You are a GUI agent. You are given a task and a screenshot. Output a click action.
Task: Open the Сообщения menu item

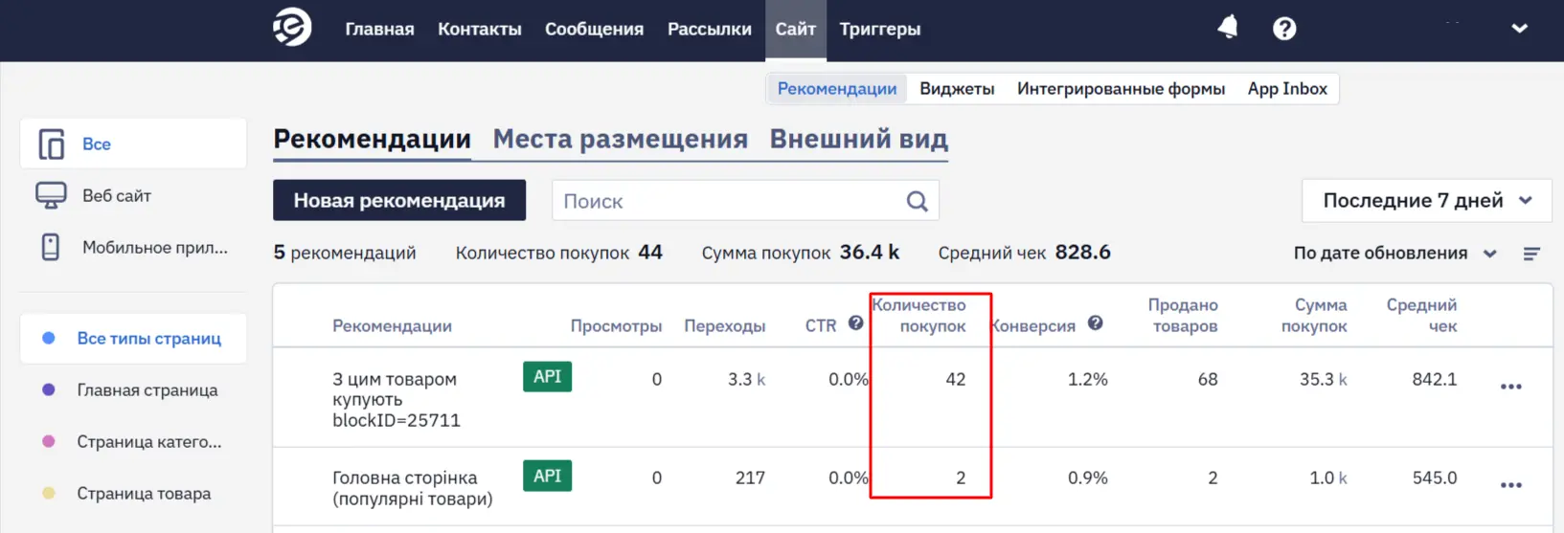tap(594, 30)
